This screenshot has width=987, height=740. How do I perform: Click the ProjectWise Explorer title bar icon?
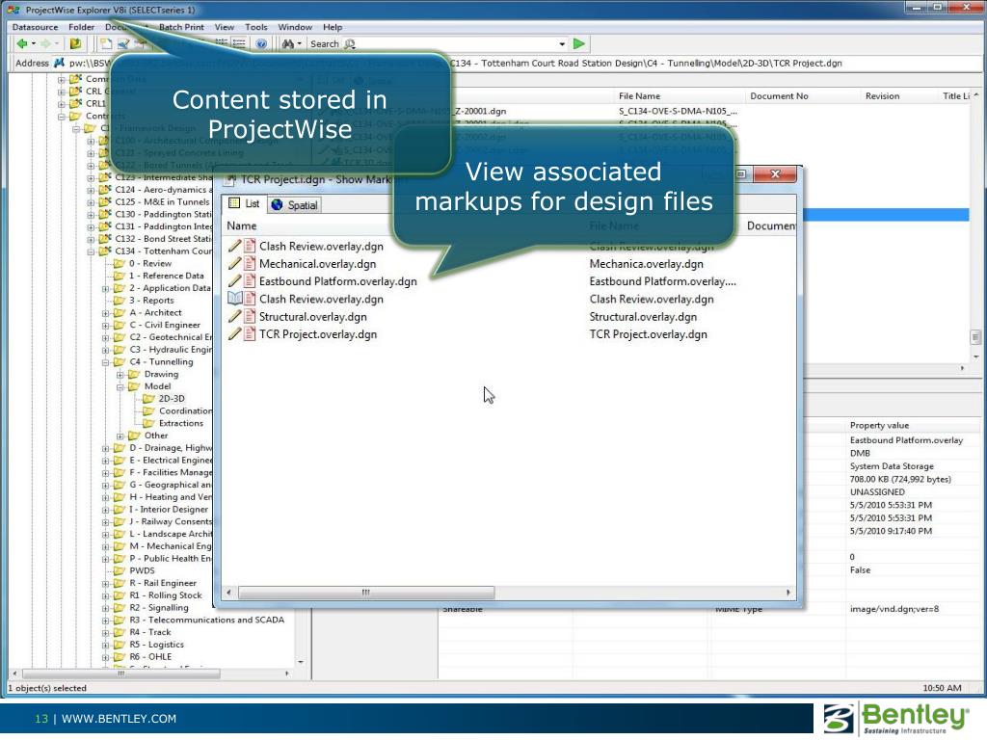pos(13,10)
